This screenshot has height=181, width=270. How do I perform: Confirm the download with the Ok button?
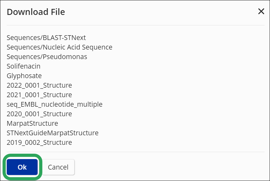tap(22, 167)
